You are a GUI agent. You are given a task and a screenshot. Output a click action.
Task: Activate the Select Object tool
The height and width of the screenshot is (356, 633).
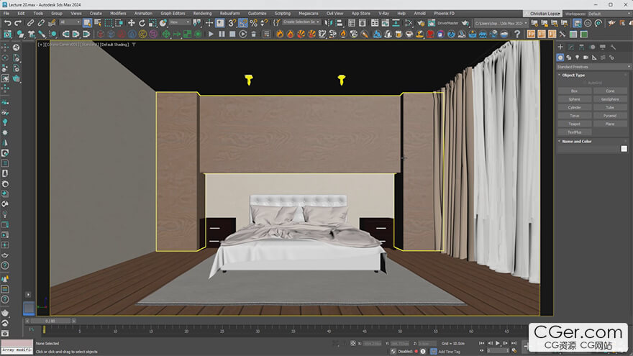(x=87, y=23)
